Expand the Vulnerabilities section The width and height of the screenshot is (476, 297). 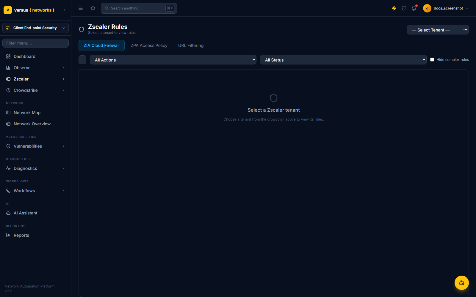(x=35, y=146)
